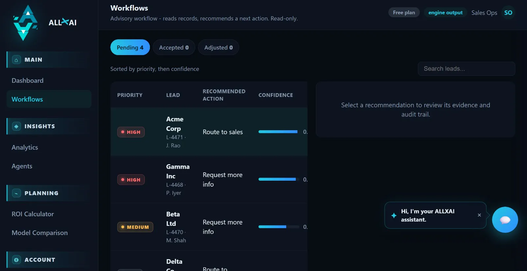
Task: Click the Workflows page heading
Action: pyautogui.click(x=129, y=8)
